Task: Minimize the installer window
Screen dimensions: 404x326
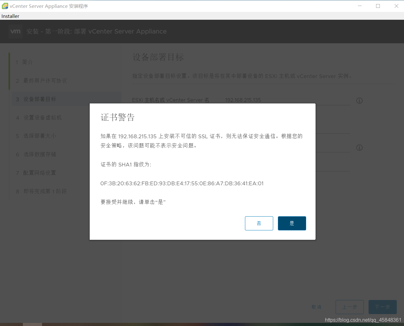Action: pos(360,6)
